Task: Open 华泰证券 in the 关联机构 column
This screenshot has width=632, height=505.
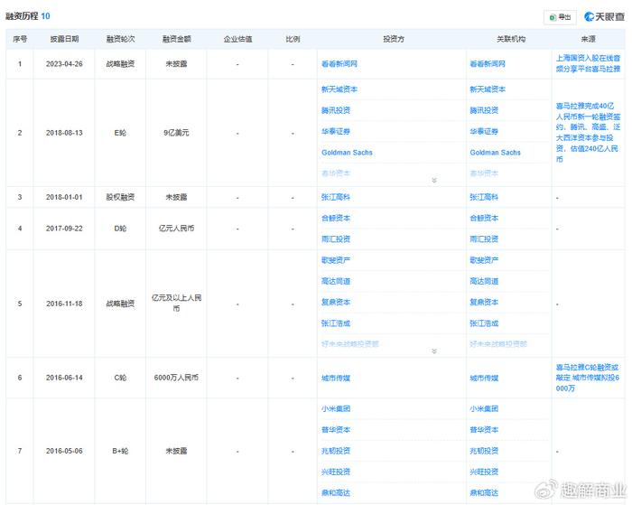Action: click(484, 131)
